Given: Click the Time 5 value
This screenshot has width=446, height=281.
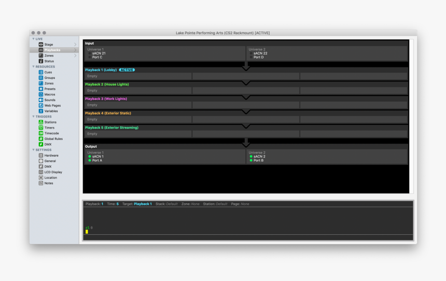Looking at the screenshot, I should coord(118,204).
